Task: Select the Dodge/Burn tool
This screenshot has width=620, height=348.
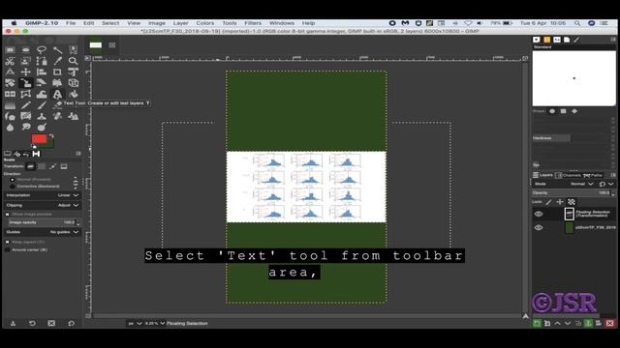Action: [x=42, y=127]
